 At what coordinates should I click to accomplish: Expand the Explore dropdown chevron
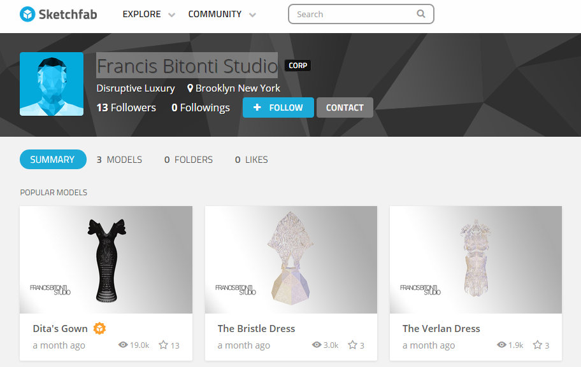[171, 15]
